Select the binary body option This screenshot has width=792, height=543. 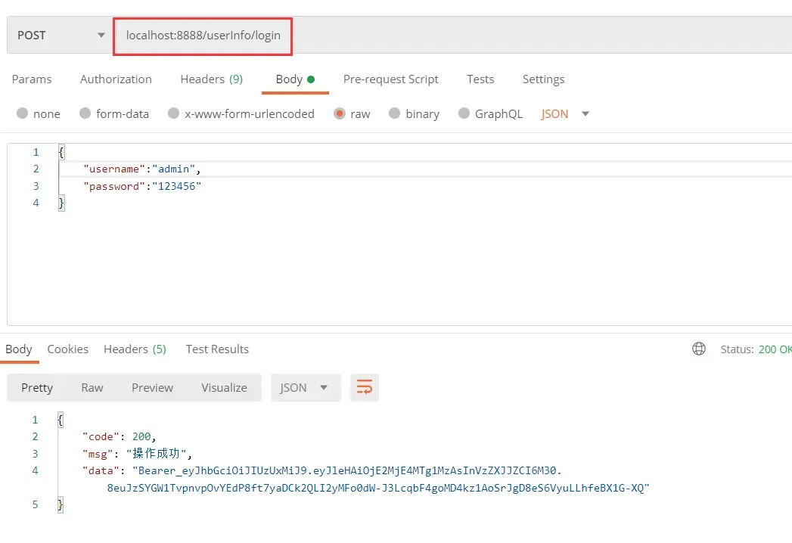(414, 113)
